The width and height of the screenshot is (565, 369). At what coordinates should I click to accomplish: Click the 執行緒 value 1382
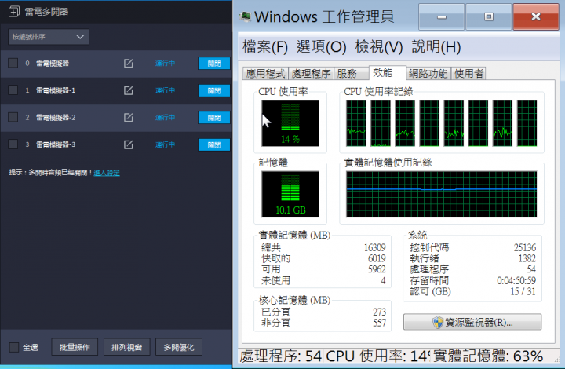point(527,258)
